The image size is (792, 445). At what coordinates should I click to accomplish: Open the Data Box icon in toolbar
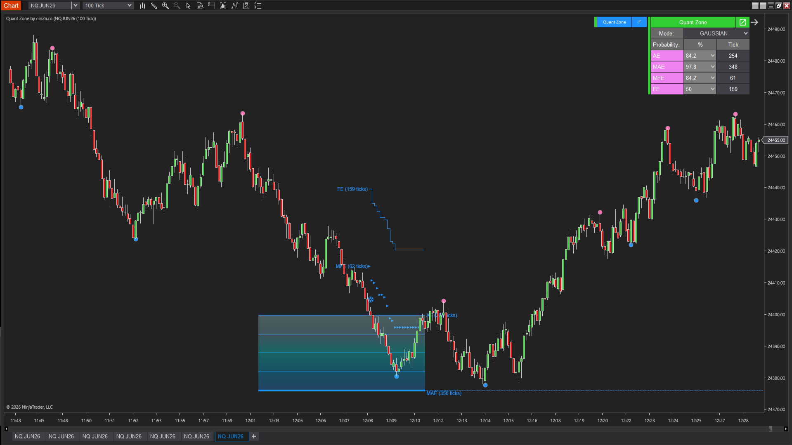click(200, 6)
